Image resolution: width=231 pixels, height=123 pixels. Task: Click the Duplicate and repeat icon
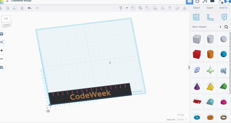pos(15,8)
